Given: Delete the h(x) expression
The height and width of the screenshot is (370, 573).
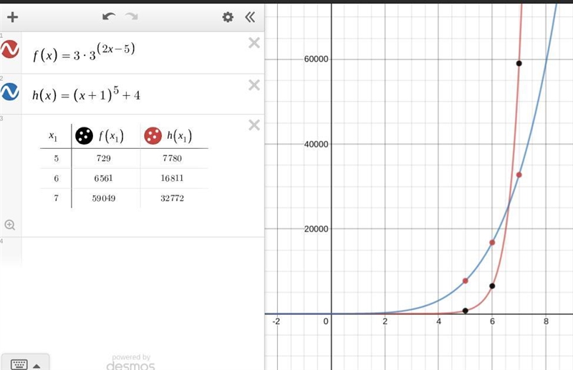Looking at the screenshot, I should click(254, 85).
